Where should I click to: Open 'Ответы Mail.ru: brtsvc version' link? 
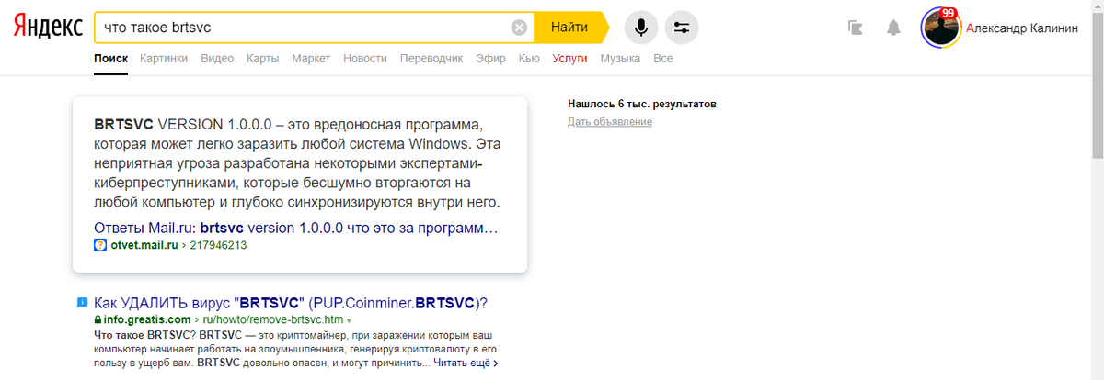(x=296, y=227)
